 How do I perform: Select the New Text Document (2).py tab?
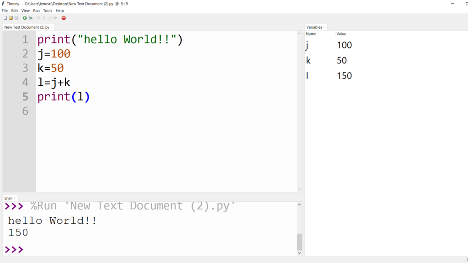point(27,27)
